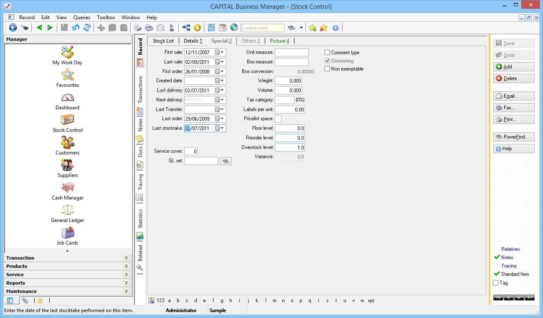Click the gold dollar coin toolbar icon
Screen dimensions: 543x318
pos(197,28)
